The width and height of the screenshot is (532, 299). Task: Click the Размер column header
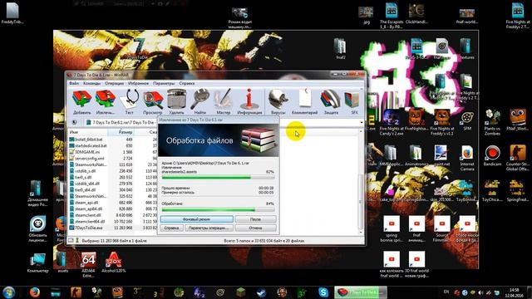click(121, 132)
